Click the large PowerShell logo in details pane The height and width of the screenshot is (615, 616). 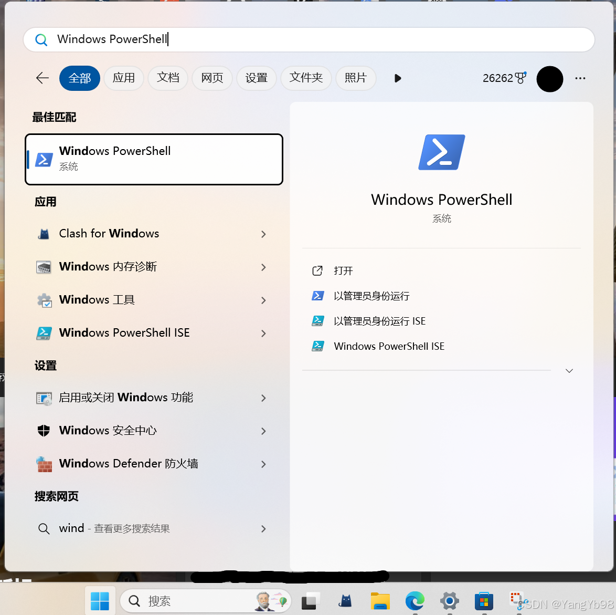[x=442, y=152]
